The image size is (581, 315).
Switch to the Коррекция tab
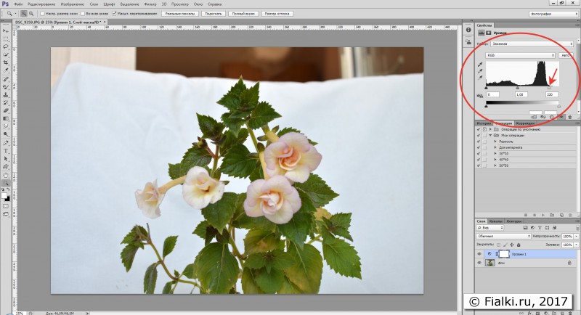pos(525,123)
